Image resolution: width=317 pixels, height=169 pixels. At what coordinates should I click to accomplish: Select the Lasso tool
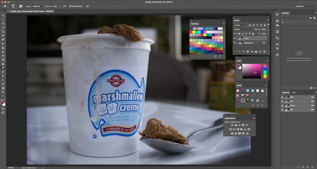pyautogui.click(x=3, y=23)
